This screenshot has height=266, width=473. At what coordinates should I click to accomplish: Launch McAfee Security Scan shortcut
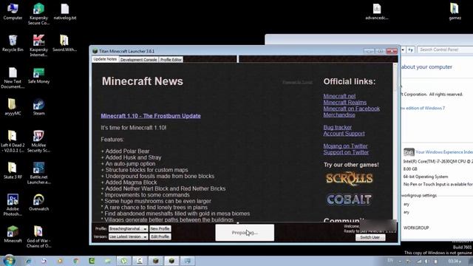tap(38, 141)
